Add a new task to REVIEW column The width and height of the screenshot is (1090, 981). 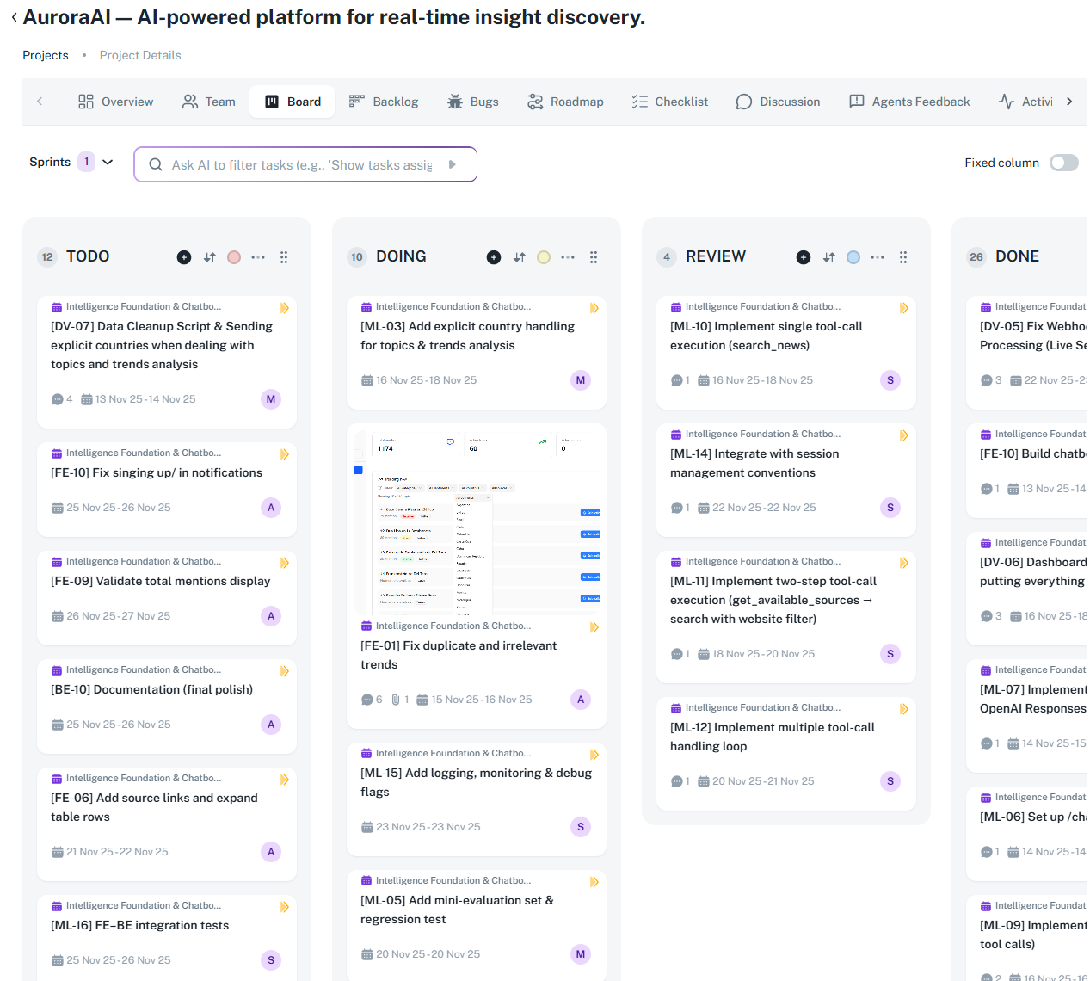[804, 257]
